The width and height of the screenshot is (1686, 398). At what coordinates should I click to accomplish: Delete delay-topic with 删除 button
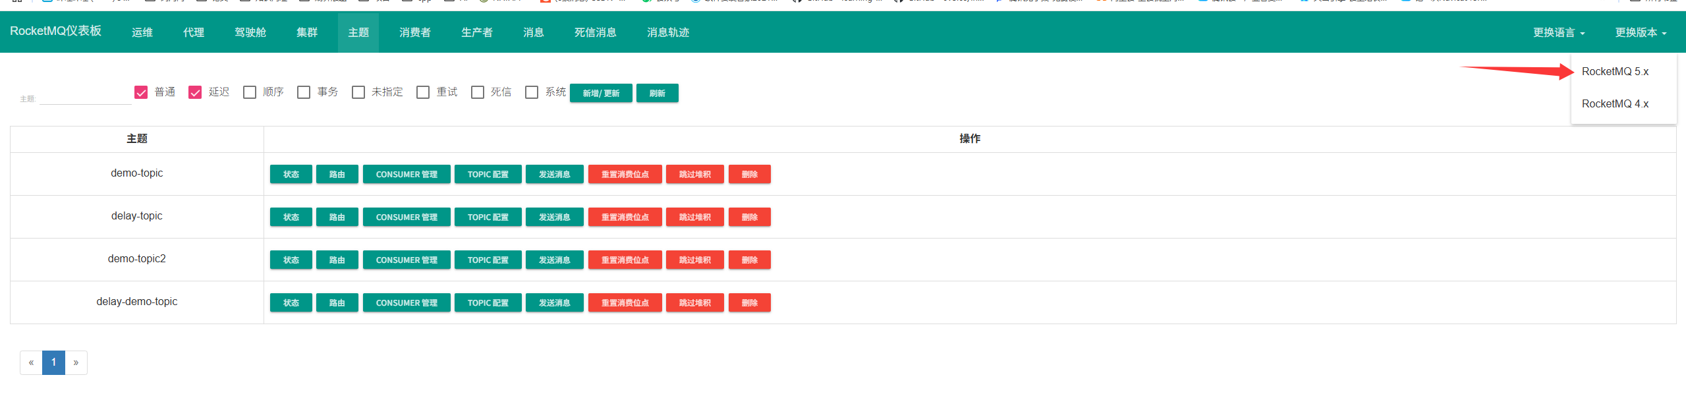pos(750,217)
